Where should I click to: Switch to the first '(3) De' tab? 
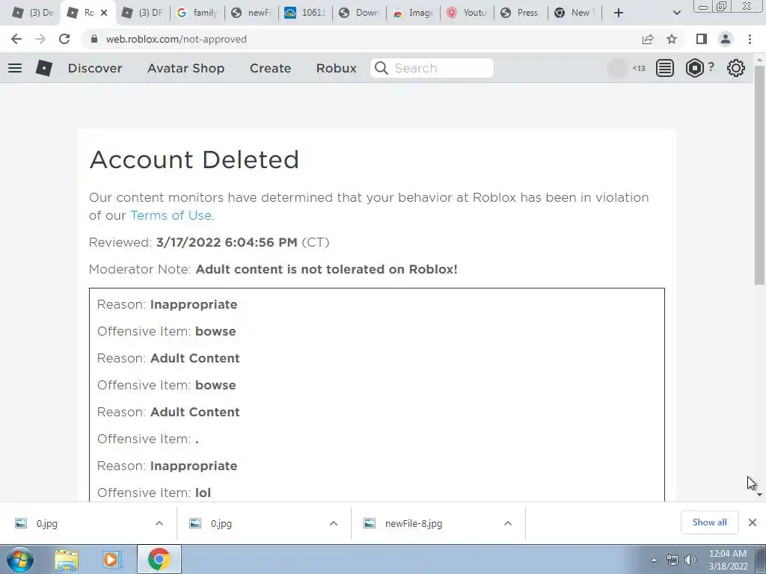(32, 13)
